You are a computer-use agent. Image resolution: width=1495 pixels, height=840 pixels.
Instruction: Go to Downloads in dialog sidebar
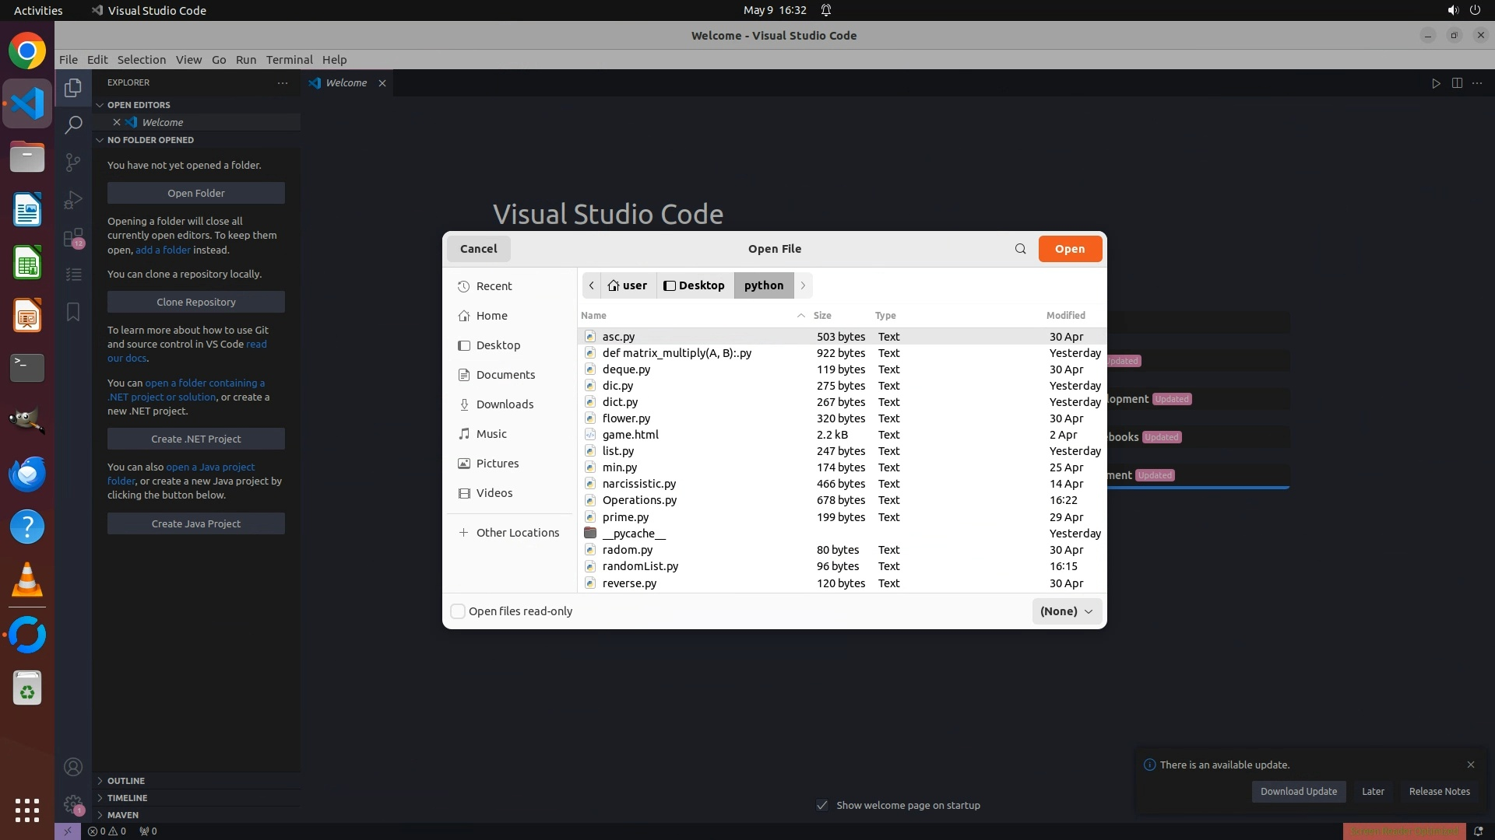coord(505,404)
